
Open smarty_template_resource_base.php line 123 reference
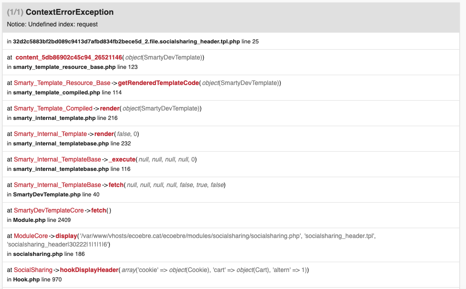click(x=64, y=67)
